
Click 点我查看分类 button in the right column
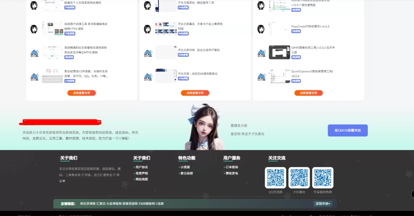pyautogui.click(x=309, y=93)
